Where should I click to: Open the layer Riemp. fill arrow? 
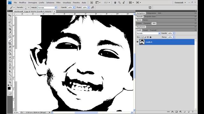click(x=174, y=37)
